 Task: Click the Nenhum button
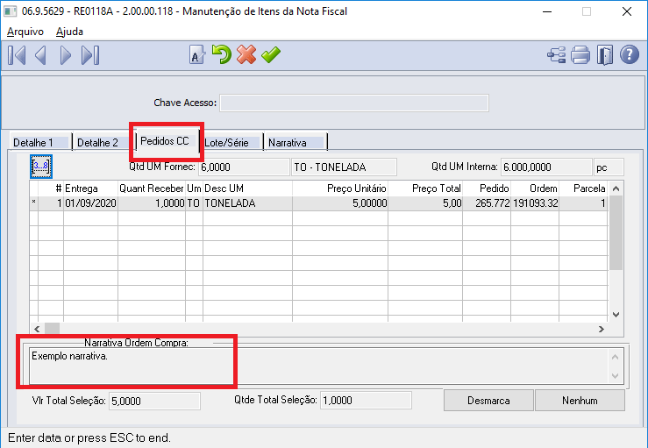click(580, 400)
